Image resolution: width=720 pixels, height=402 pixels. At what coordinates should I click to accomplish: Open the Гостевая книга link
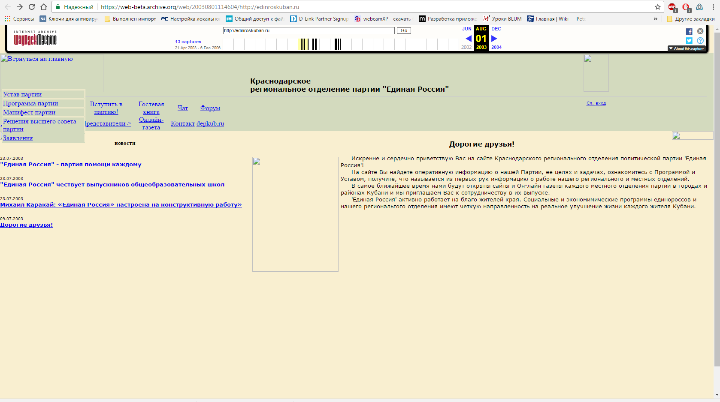(x=151, y=108)
